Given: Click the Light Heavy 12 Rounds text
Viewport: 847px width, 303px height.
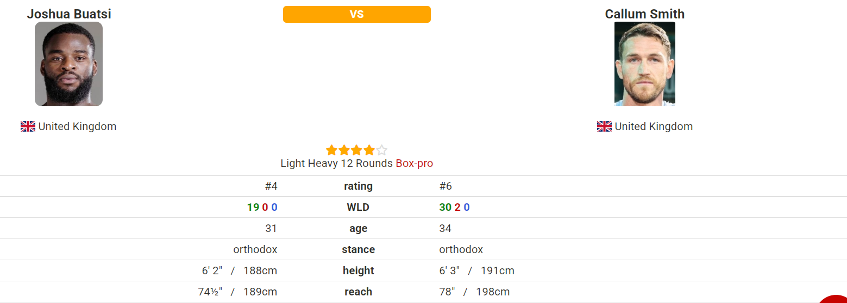Looking at the screenshot, I should coord(337,163).
